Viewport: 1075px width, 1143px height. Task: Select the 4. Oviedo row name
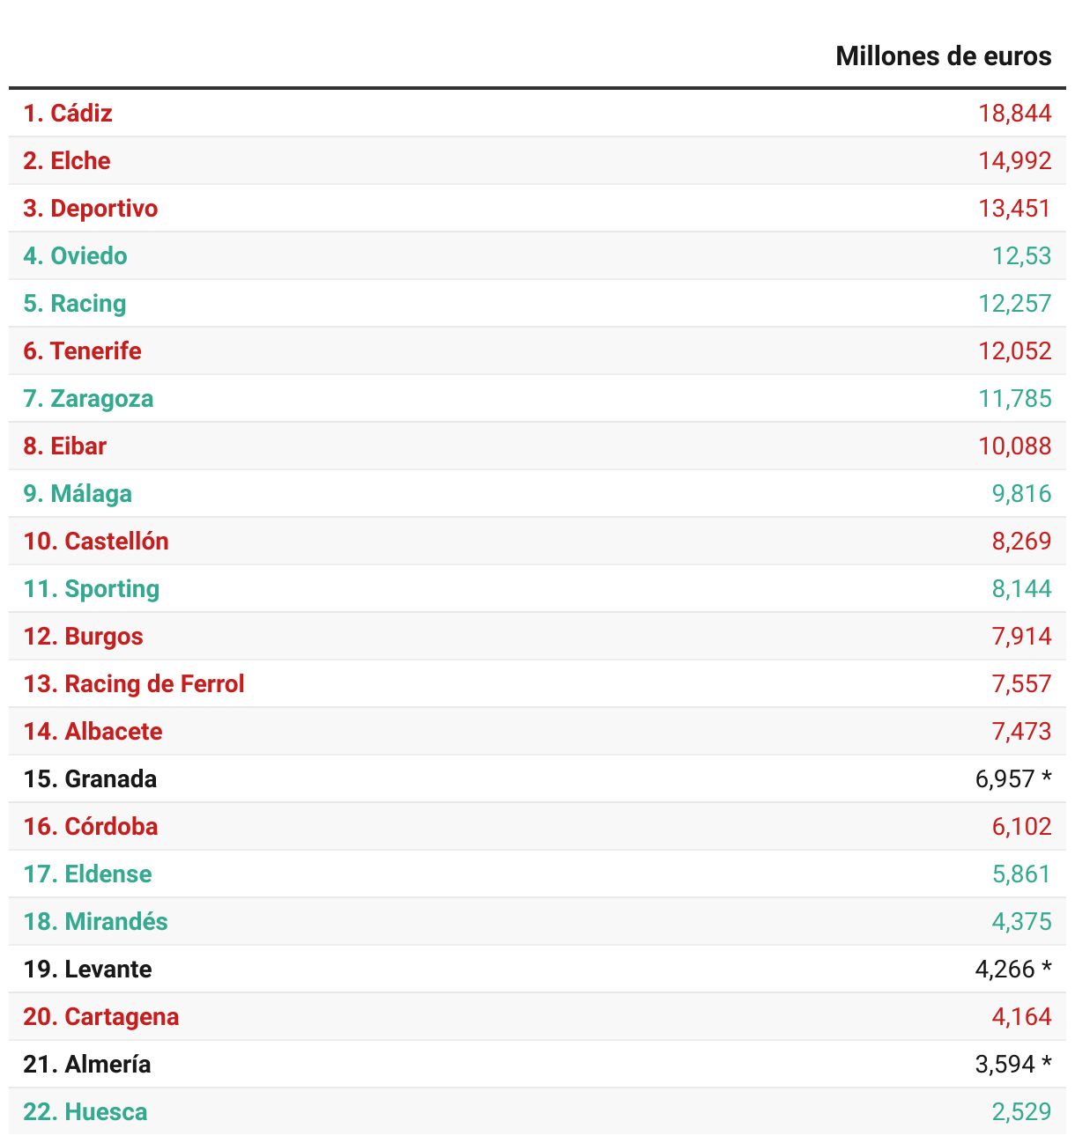point(75,255)
